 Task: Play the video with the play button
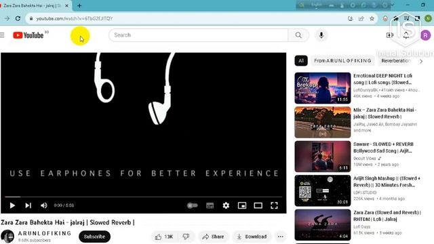click(x=12, y=205)
